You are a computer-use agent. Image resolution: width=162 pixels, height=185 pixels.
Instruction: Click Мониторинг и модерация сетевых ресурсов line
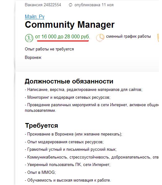(x=68, y=97)
